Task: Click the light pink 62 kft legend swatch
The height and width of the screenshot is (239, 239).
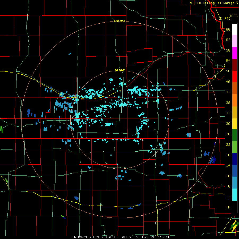Action: [x=234, y=41]
